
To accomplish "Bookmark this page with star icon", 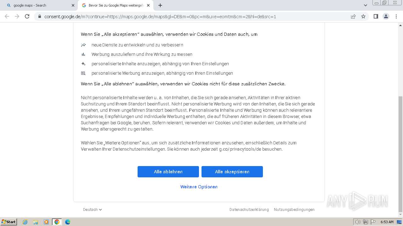I will (363, 16).
